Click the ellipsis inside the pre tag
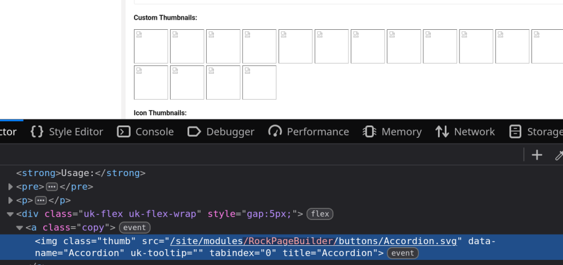The height and width of the screenshot is (265, 563). point(52,187)
